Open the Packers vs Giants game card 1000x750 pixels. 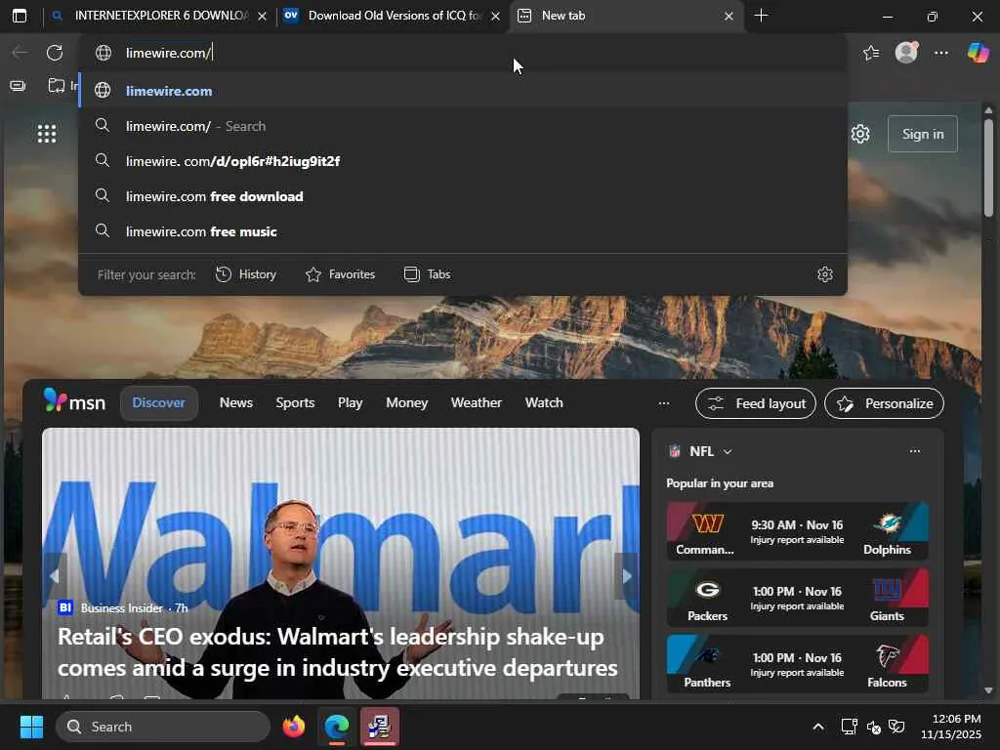[797, 598]
